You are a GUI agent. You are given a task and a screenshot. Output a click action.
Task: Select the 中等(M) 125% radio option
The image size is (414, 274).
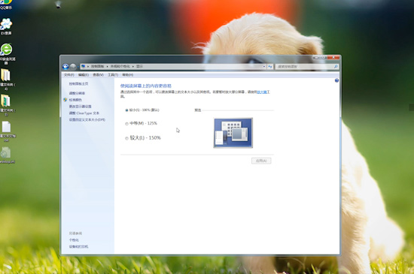[127, 123]
